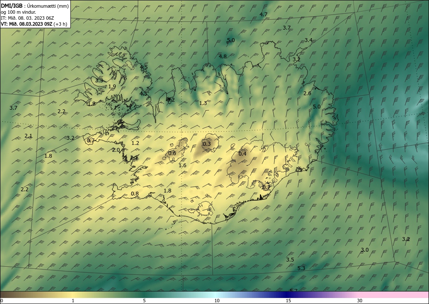The width and height of the screenshot is (429, 304).
Task: Select the valid time 'VT: Mið. 08.03.2023 09Z (+3 h)'
Action: (34, 24)
